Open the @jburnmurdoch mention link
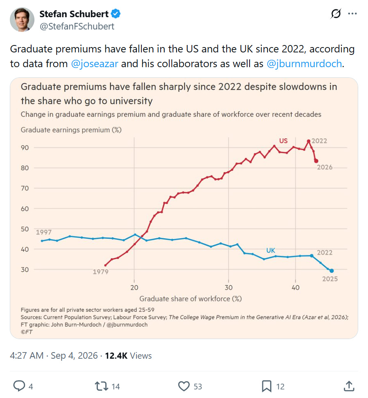368x398 pixels. [304, 64]
